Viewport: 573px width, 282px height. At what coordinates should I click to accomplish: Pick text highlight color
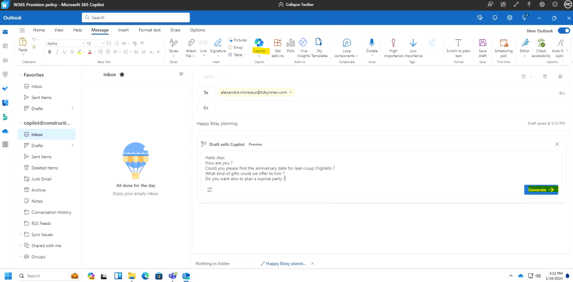[79, 52]
